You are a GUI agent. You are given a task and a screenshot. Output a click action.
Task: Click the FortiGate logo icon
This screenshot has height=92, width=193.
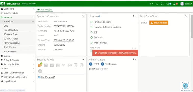(x=3, y=4)
